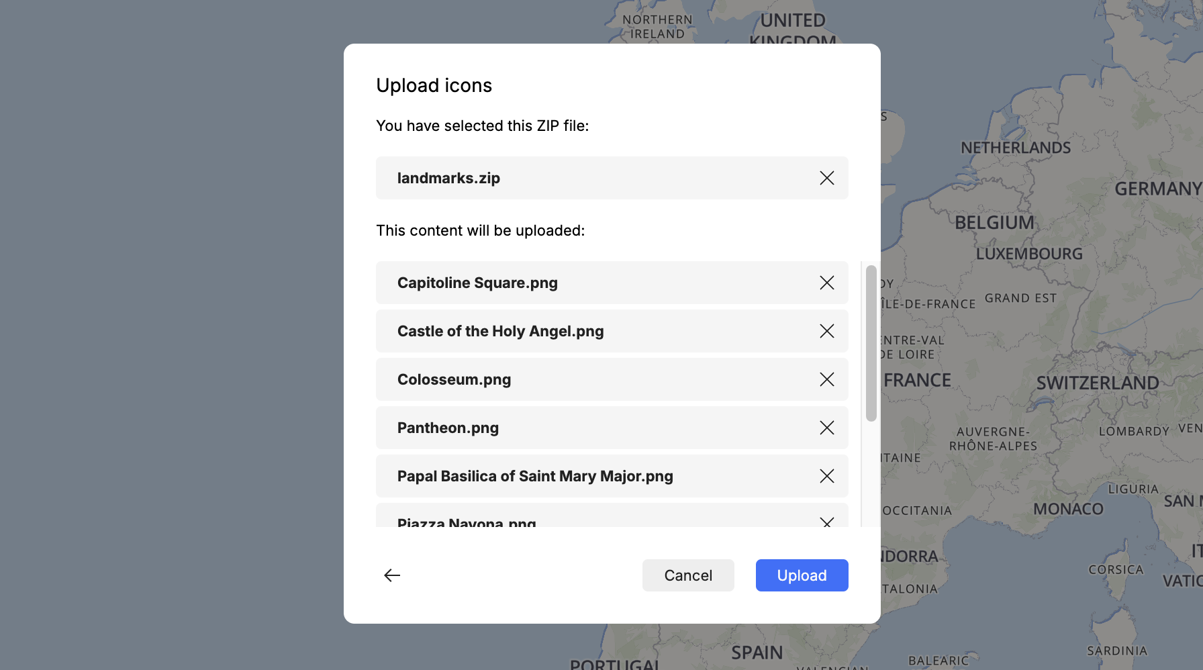The image size is (1203, 670).
Task: Remove Papal Basilica of Saint Mary Major.png
Action: coord(826,476)
